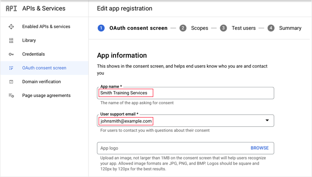Click the App name input field
The height and width of the screenshot is (177, 312).
[x=185, y=93]
